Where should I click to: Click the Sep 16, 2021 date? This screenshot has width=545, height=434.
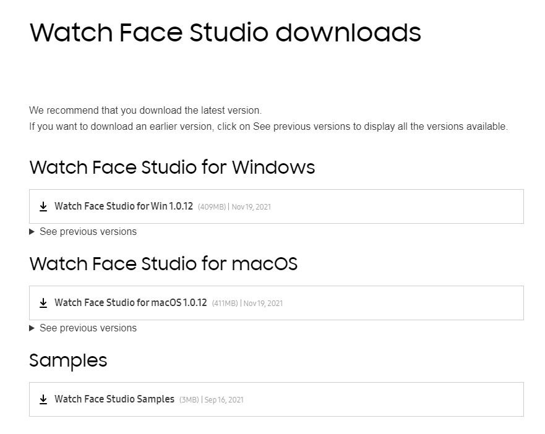pyautogui.click(x=224, y=400)
